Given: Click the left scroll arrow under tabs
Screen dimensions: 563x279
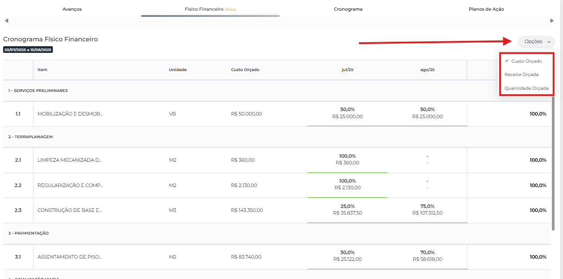Looking at the screenshot, I should coord(6,20).
